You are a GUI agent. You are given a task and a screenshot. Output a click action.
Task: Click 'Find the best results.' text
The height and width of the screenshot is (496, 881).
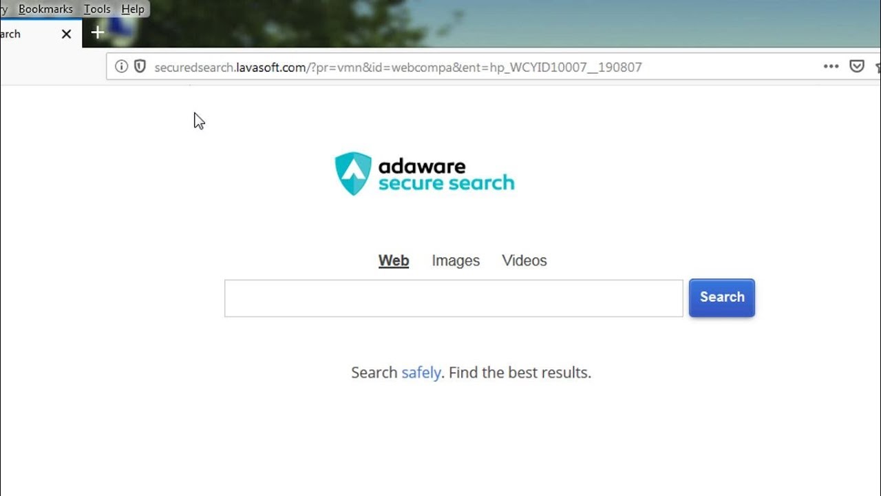[520, 373]
